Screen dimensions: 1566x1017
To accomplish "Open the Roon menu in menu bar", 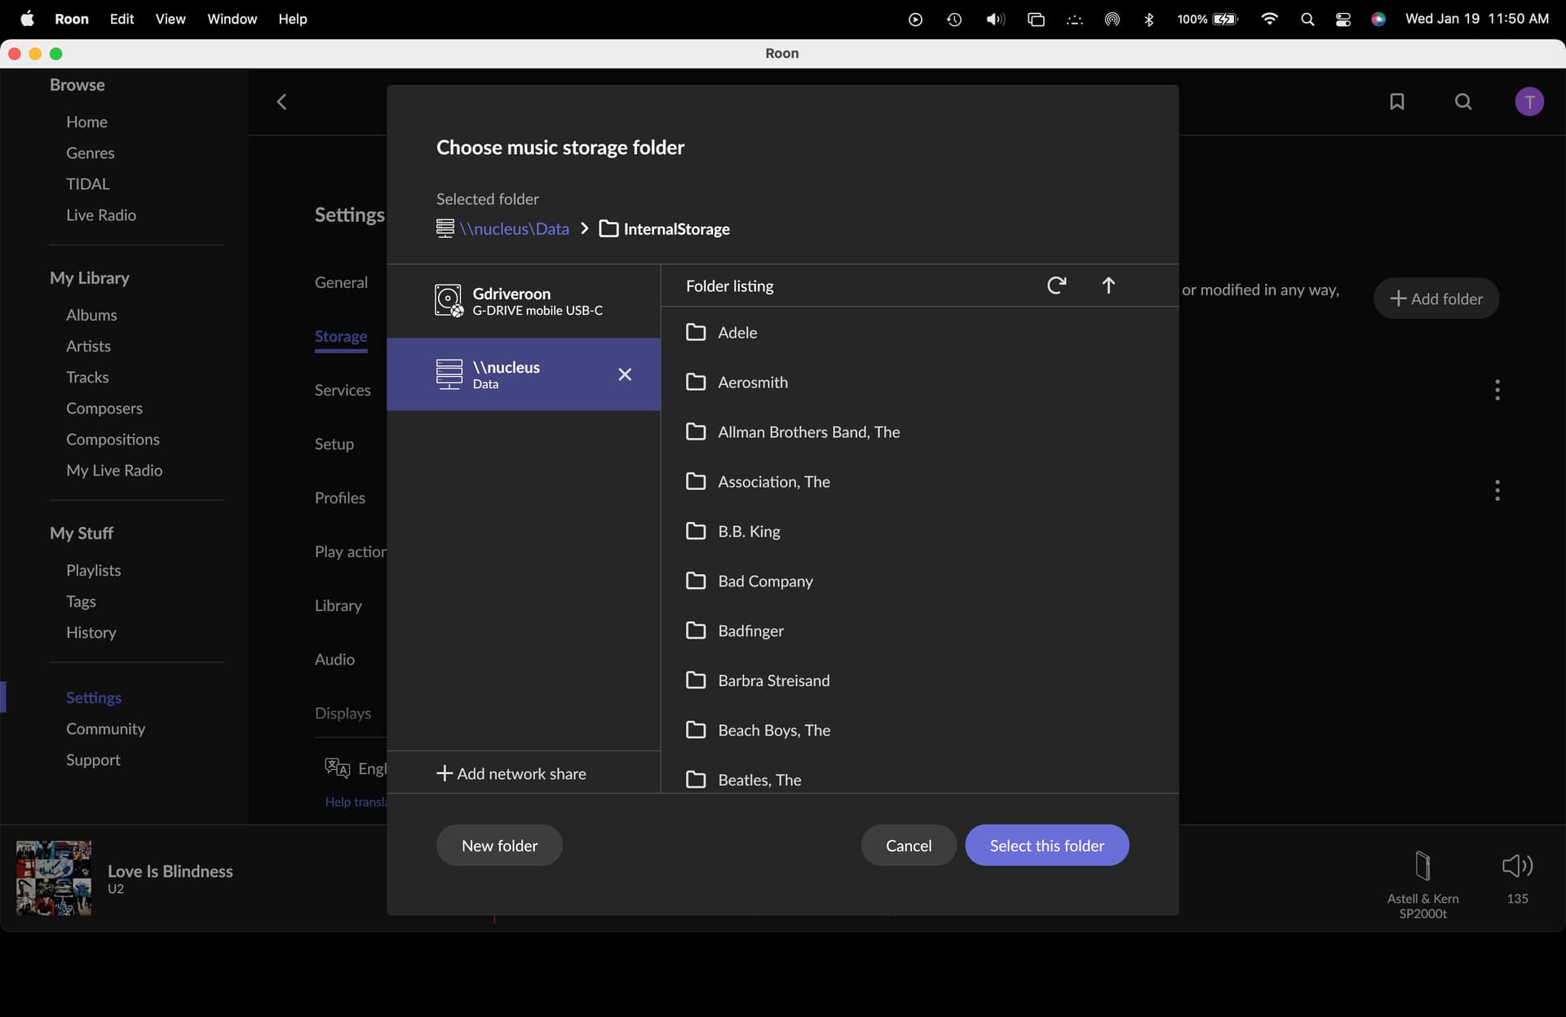I will (x=72, y=19).
